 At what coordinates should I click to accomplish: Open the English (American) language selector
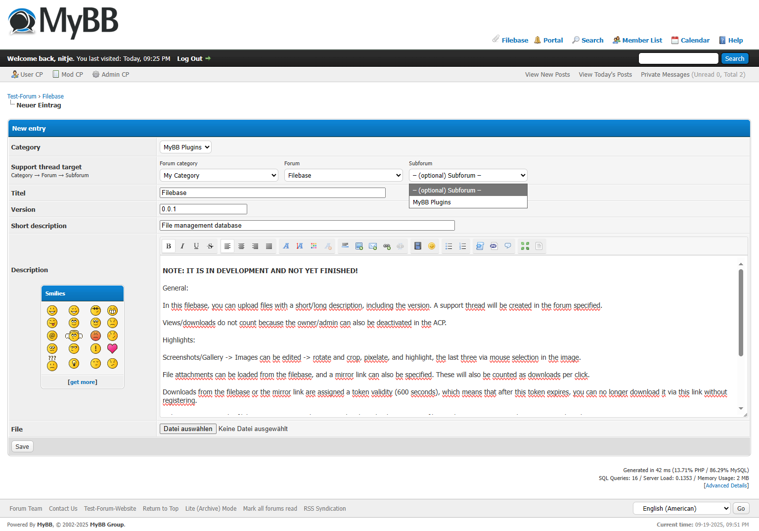tap(682, 508)
